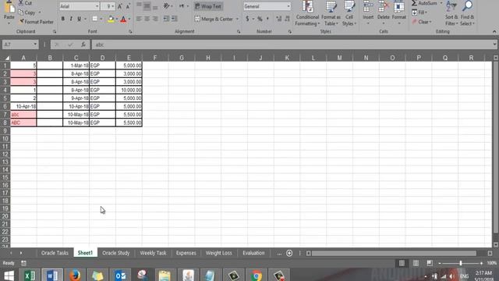Click the Insert cells button

tap(368, 13)
